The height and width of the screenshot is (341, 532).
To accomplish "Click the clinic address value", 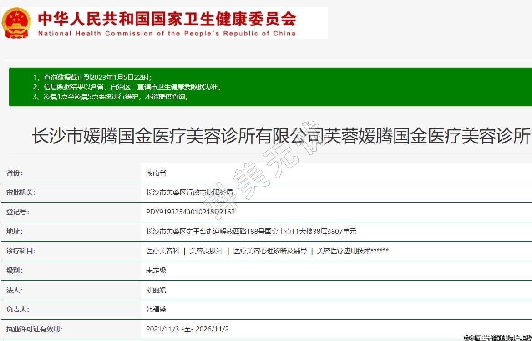I will pos(251,232).
